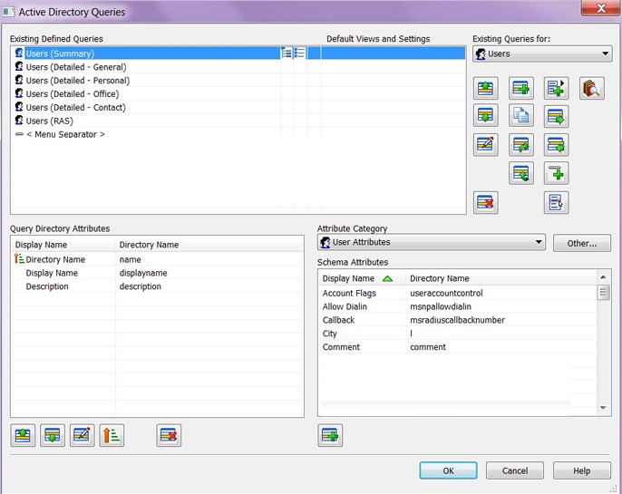The height and width of the screenshot is (494, 622).
Task: Close the Active Directory Queries dialog
Action: point(601,7)
